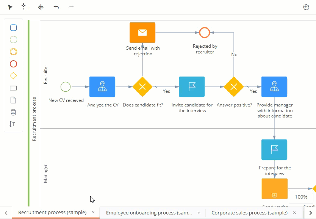Click the Yes label after Answer positive

[253, 91]
